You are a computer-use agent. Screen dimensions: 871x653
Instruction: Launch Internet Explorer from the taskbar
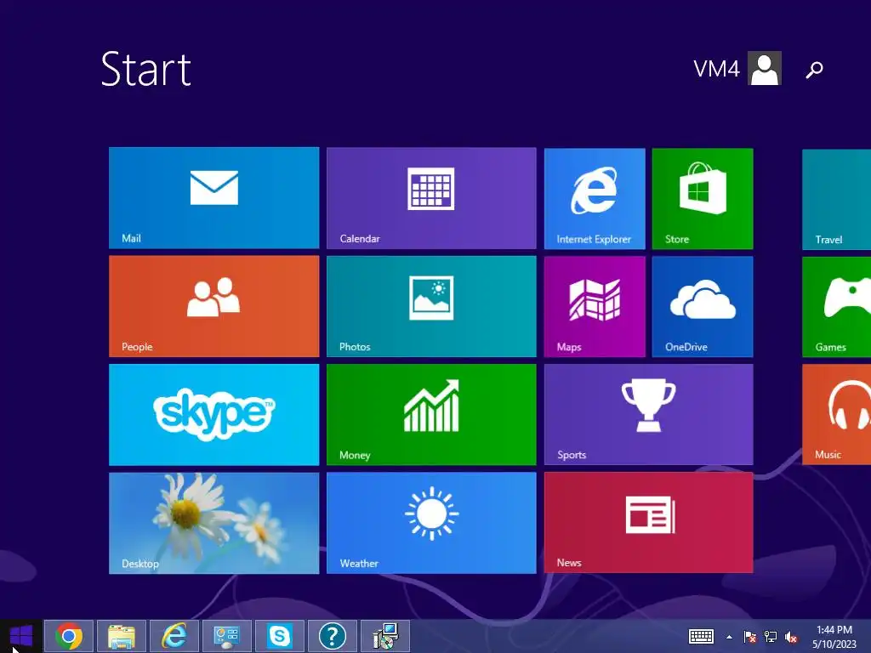(174, 636)
